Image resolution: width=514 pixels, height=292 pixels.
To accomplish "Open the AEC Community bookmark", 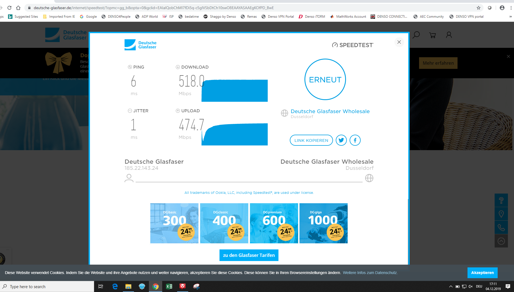I will click(x=428, y=17).
